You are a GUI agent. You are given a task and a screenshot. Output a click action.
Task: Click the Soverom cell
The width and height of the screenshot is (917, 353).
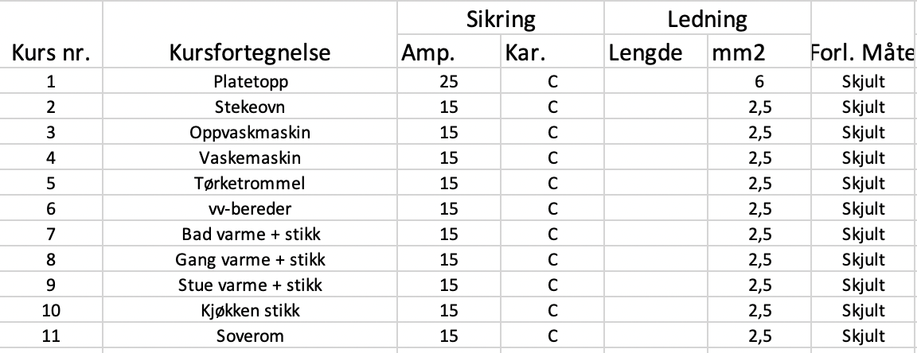coord(250,336)
